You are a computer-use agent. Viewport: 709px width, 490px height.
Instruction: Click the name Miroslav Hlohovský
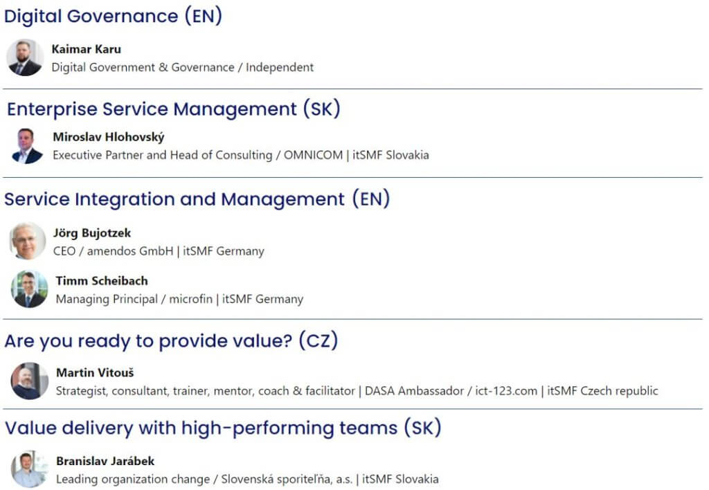109,137
